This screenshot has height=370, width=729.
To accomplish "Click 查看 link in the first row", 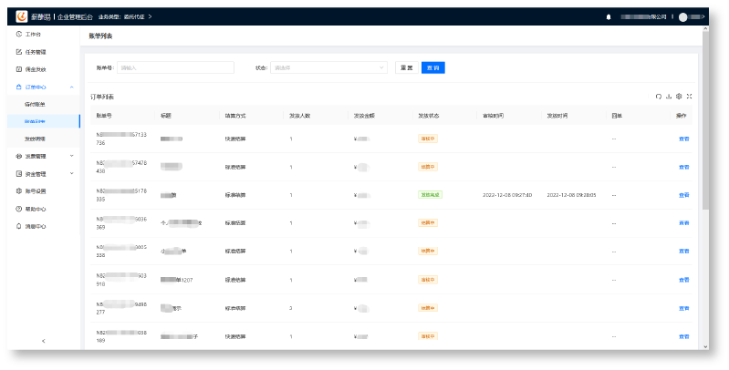I will point(683,139).
